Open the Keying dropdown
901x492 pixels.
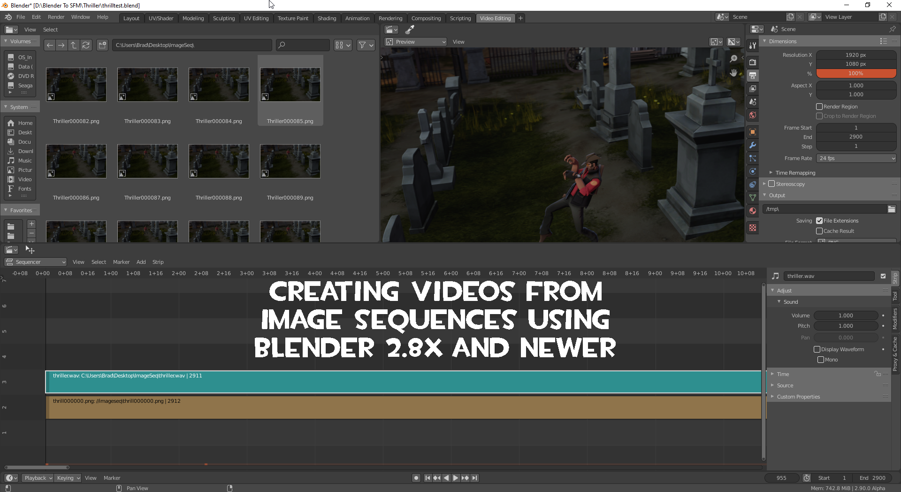[x=68, y=478]
